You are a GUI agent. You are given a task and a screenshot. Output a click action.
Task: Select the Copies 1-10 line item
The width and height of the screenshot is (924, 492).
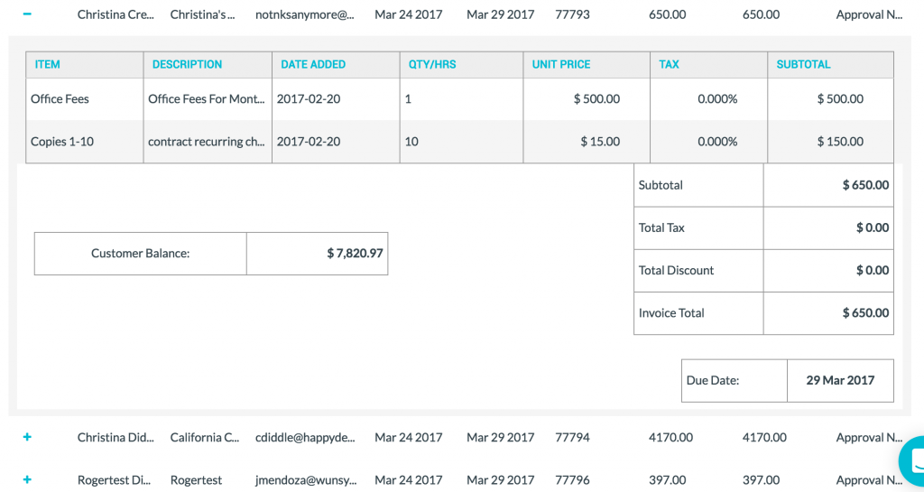[62, 142]
